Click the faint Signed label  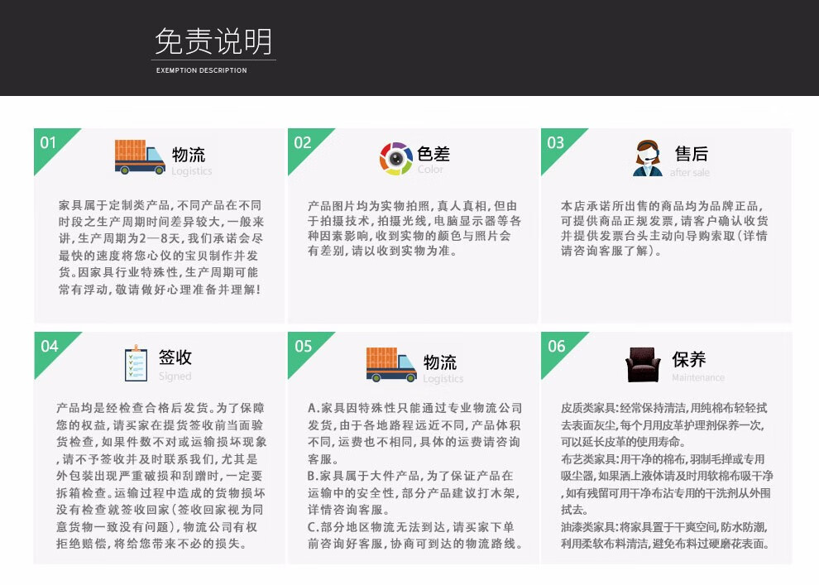click(x=175, y=376)
